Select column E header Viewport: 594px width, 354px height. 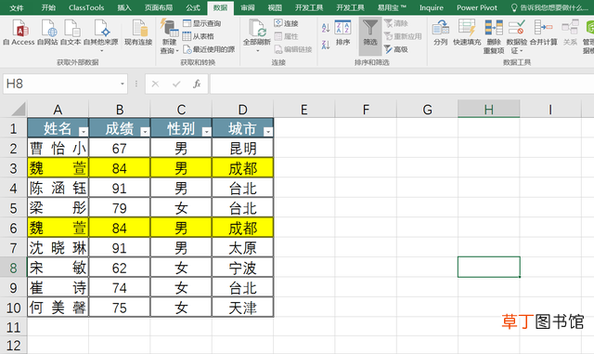(x=304, y=110)
